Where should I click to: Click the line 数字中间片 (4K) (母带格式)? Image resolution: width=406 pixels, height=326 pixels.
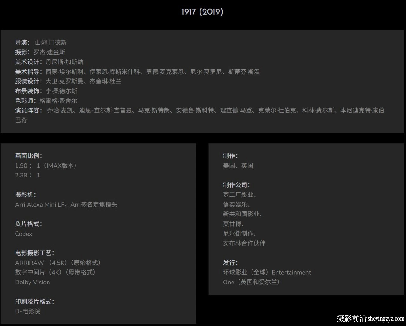point(56,272)
